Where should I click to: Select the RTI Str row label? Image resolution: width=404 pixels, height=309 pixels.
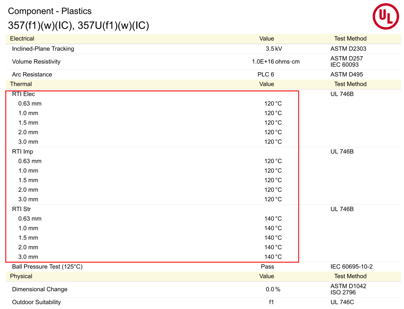21,209
